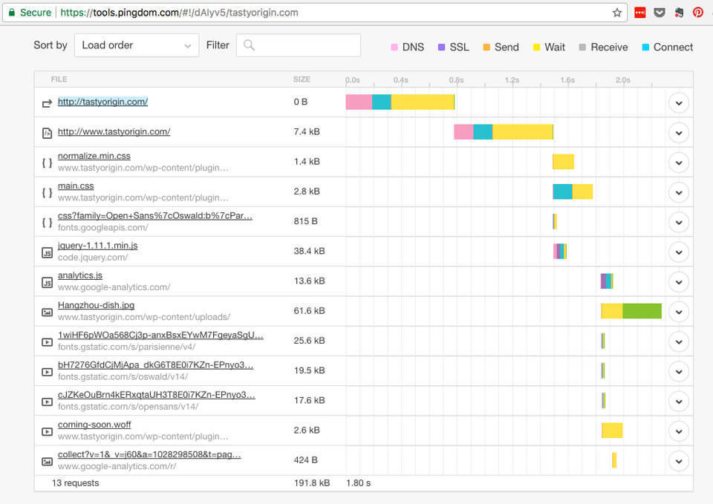Click the 191.8 kB total size text
The image size is (713, 504).
tap(312, 483)
